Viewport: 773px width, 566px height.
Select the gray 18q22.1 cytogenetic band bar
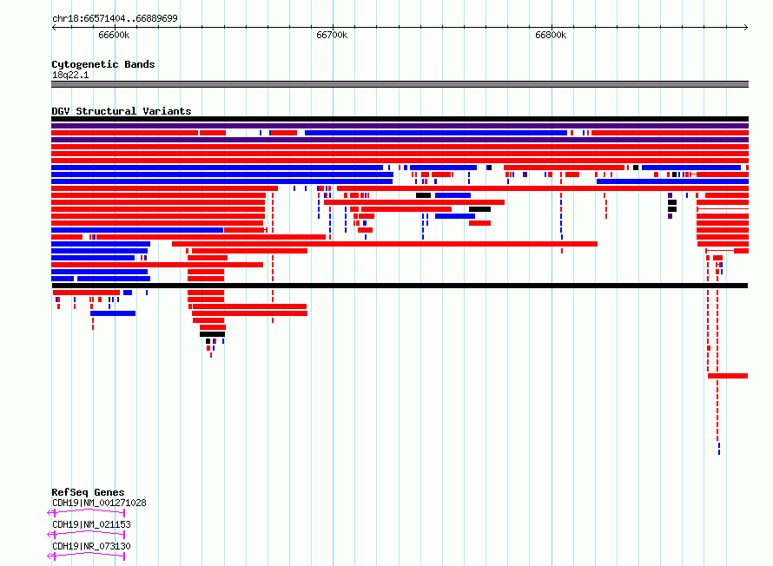click(400, 84)
